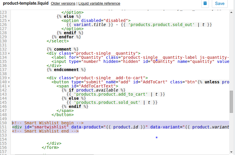Click vertical scrollbar down arrow
This screenshot has width=235, height=155.
click(x=231, y=152)
